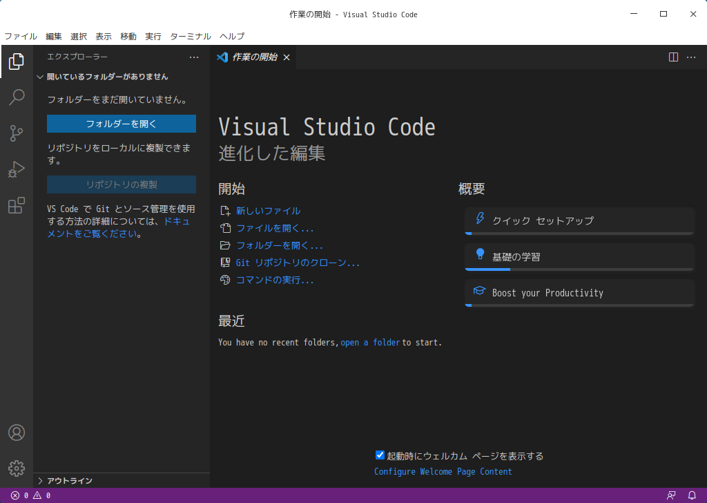
Task: Open the 編集 menu
Action: (54, 37)
